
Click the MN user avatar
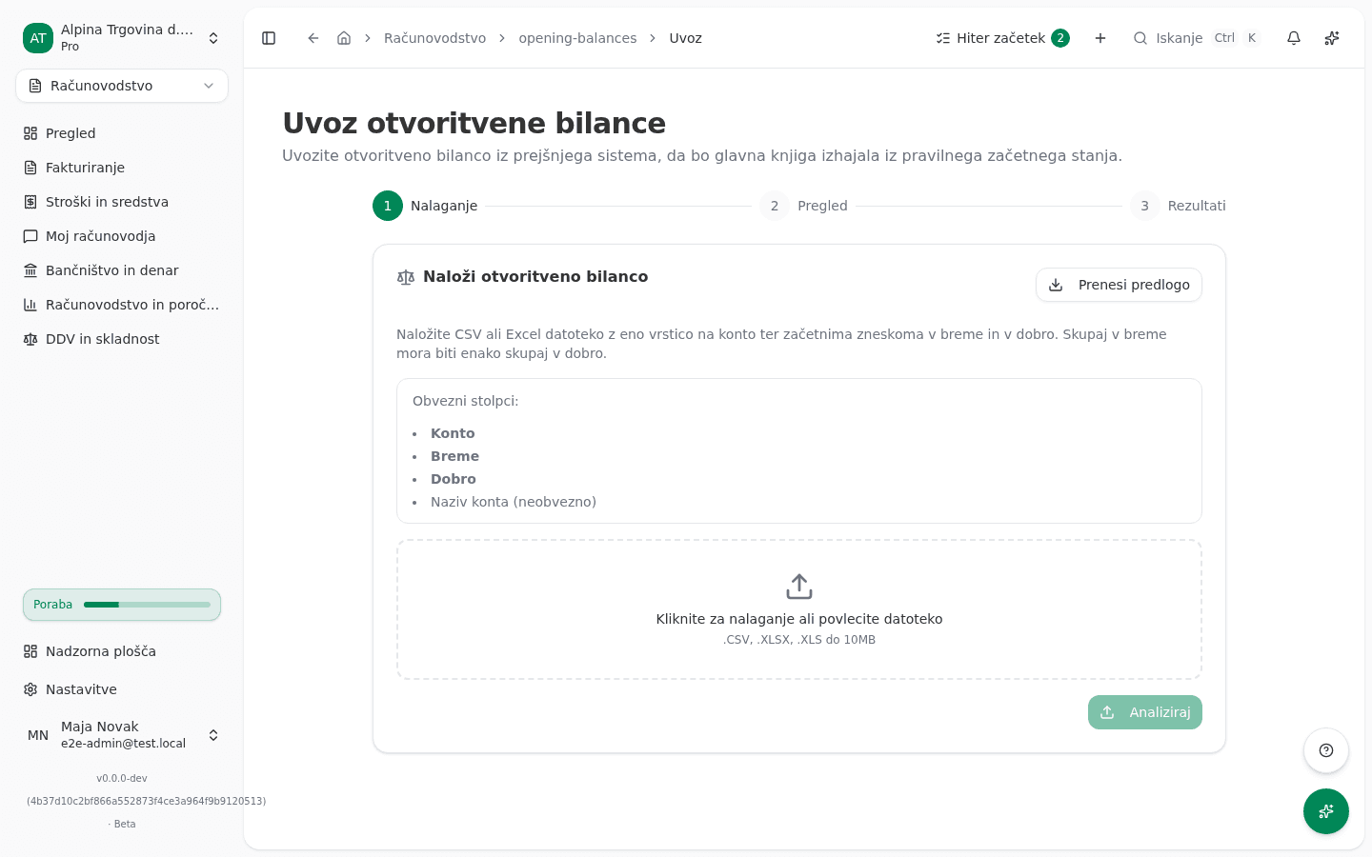pyautogui.click(x=38, y=735)
